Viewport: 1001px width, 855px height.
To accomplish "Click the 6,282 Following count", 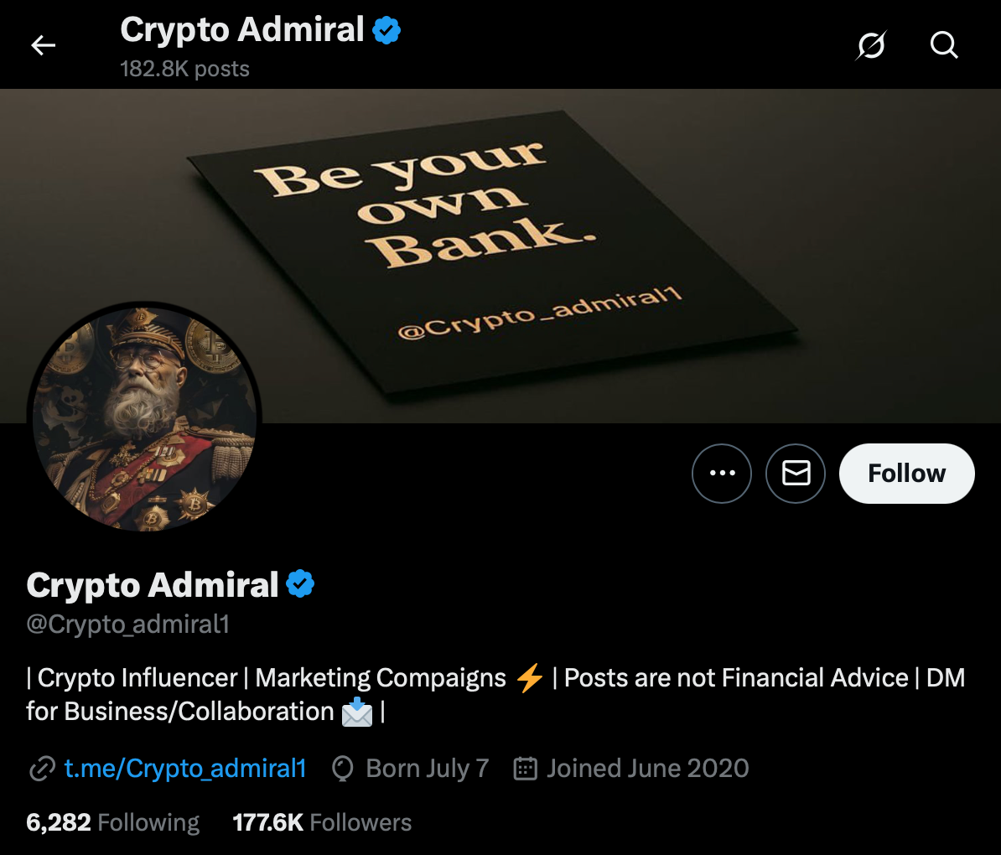I will point(112,822).
